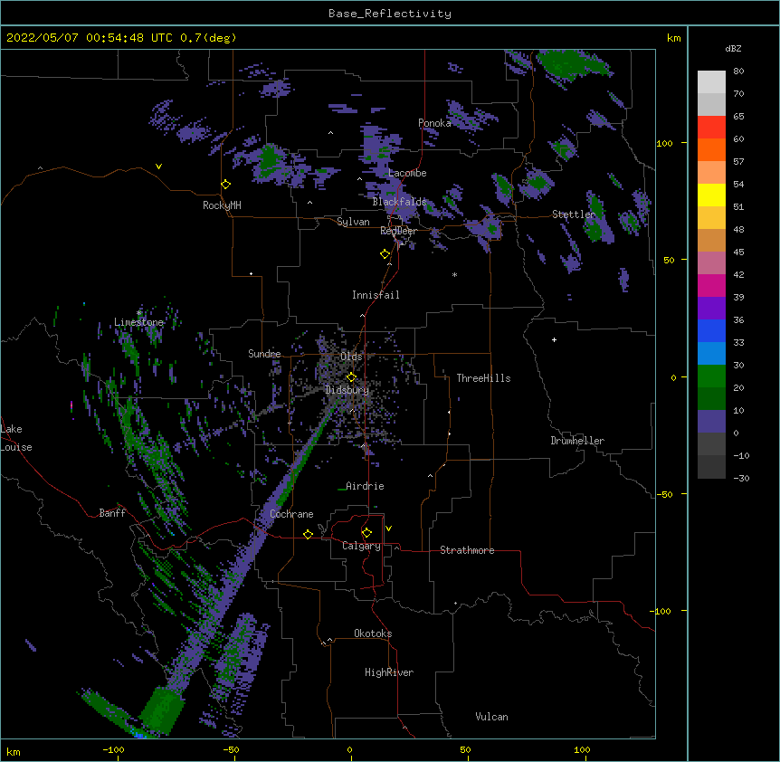Select the blue 33-36 dBZ legend swatch
Screen dimensions: 780x762
[x=711, y=330]
